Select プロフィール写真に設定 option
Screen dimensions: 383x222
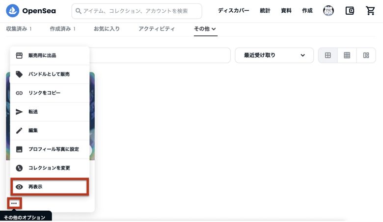[50, 149]
